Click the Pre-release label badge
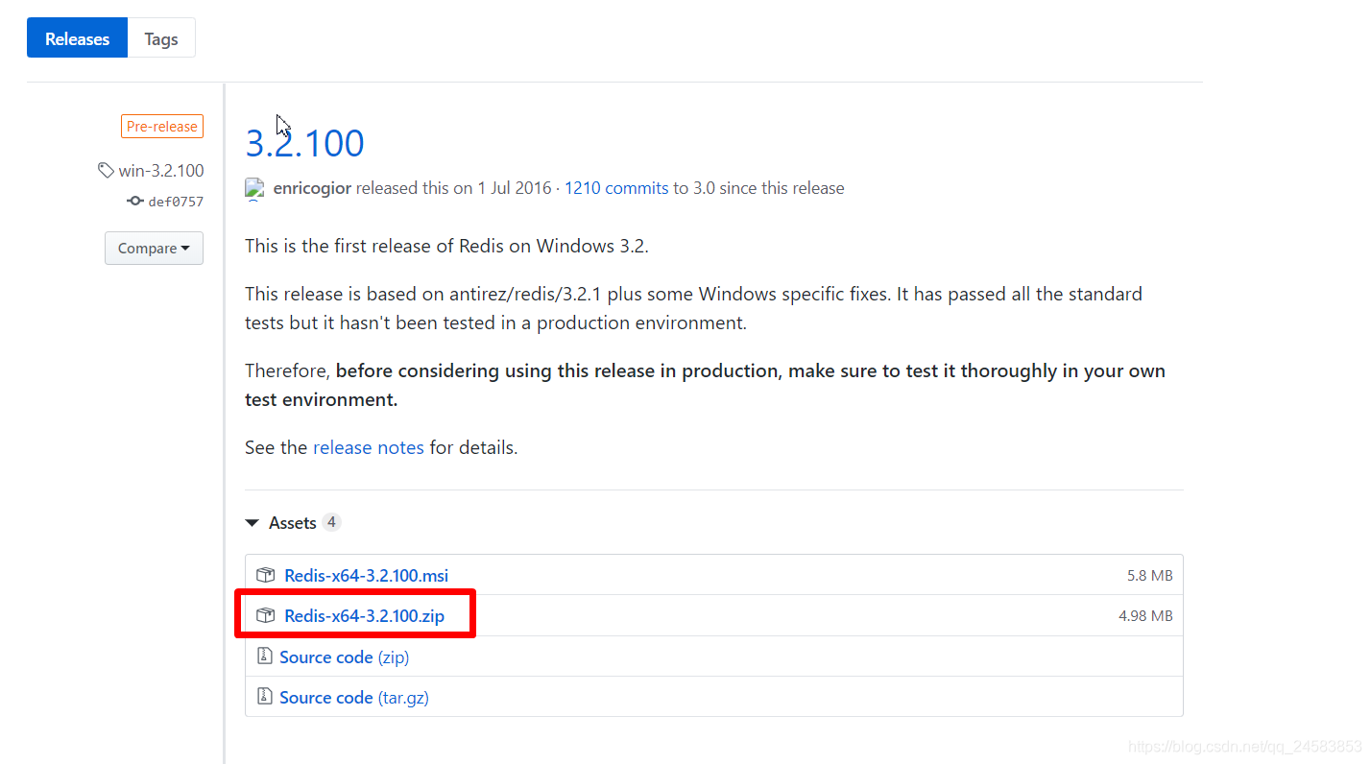The image size is (1371, 764). pyautogui.click(x=161, y=127)
